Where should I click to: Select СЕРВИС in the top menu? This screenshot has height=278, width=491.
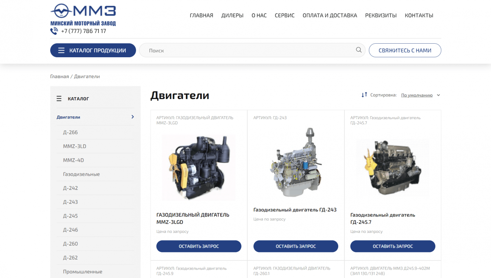pos(285,15)
